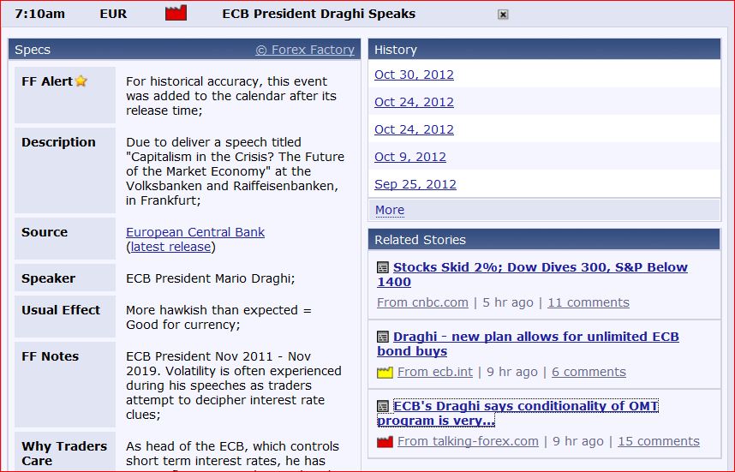The height and width of the screenshot is (472, 735).
Task: View the 15 comments link
Action: 659,441
